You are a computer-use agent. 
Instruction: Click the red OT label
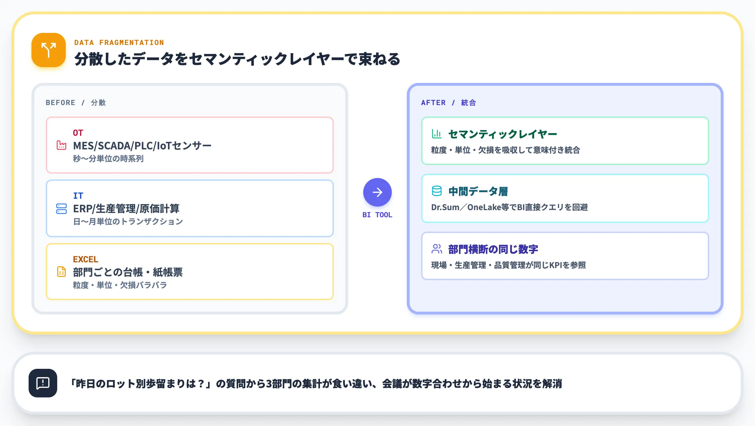(78, 133)
